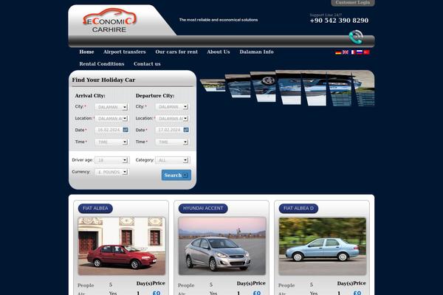Open the blue Fiat Albea D car photo
Screen dimensions: 443x295
(323, 246)
